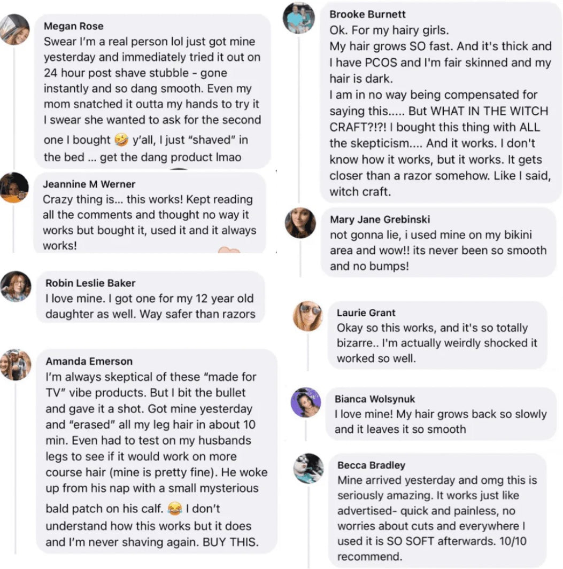The image size is (563, 569).
Task: Click Robin Leslie Baker's profile picture
Action: click(x=16, y=286)
